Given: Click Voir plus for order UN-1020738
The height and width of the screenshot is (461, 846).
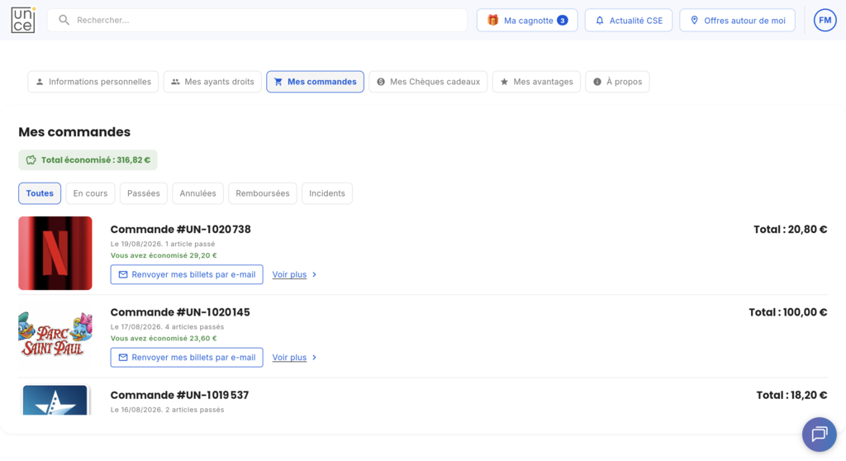Looking at the screenshot, I should click(x=289, y=274).
